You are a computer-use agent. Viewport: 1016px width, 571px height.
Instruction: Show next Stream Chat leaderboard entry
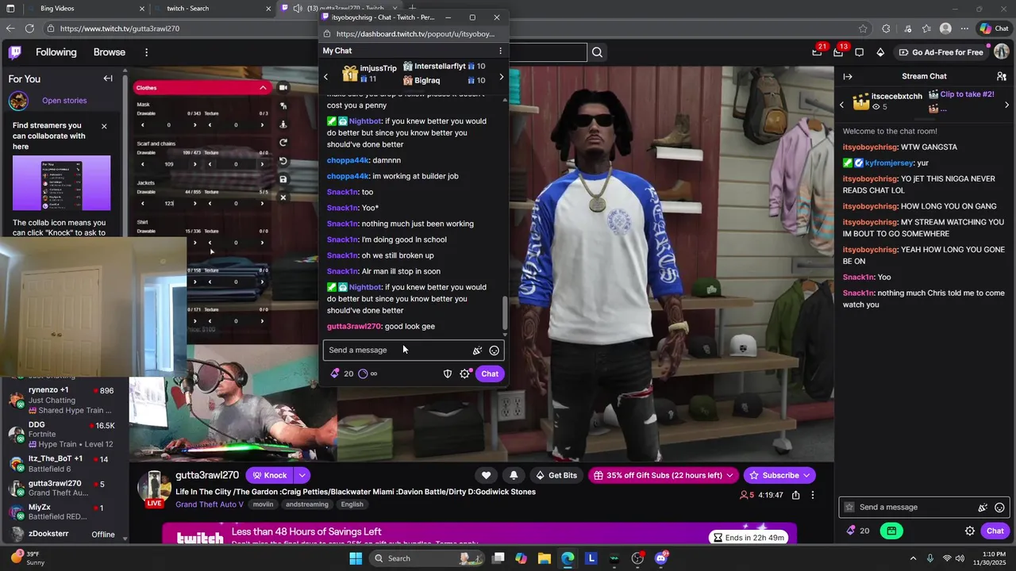tap(1007, 105)
